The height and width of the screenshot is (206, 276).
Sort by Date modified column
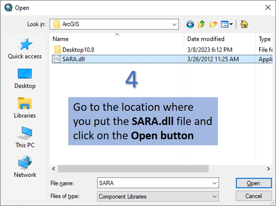coord(206,39)
